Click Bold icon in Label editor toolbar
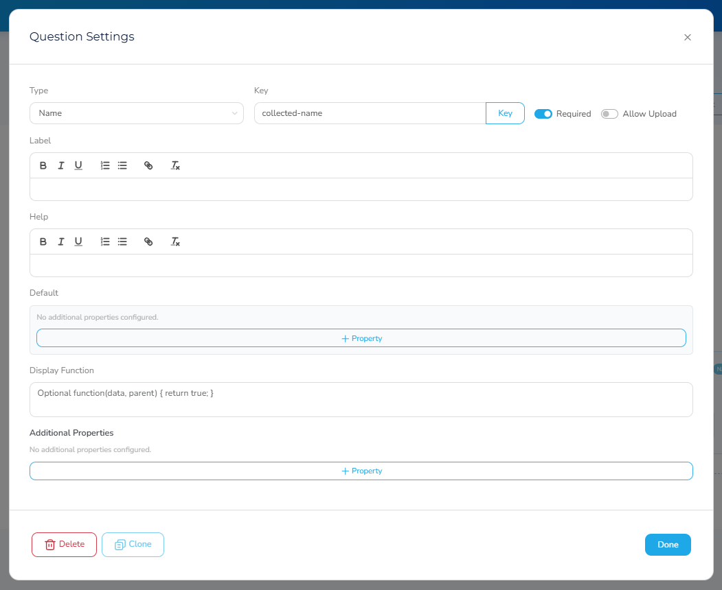Image resolution: width=722 pixels, height=590 pixels. point(43,165)
